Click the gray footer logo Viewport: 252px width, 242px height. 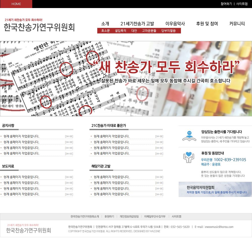click(28, 229)
